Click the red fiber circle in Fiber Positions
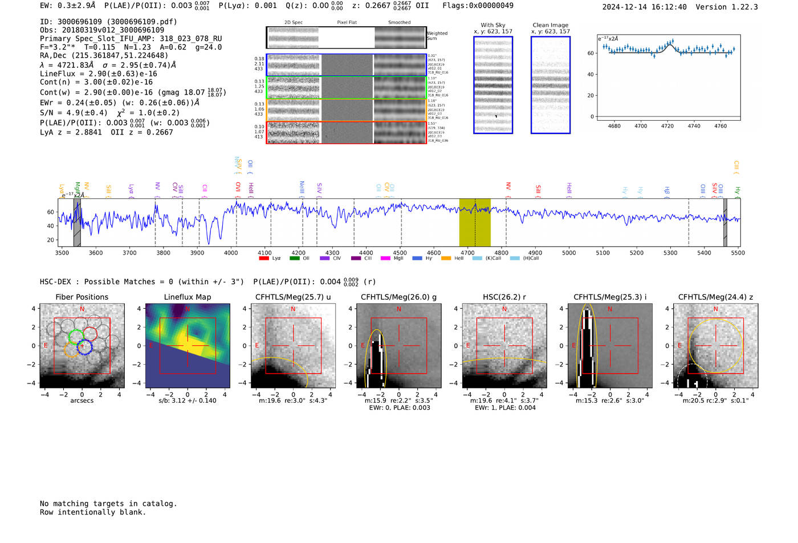Screen dimensions: 798x543 click(x=90, y=334)
